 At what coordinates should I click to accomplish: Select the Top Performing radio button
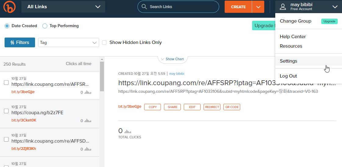click(45, 26)
